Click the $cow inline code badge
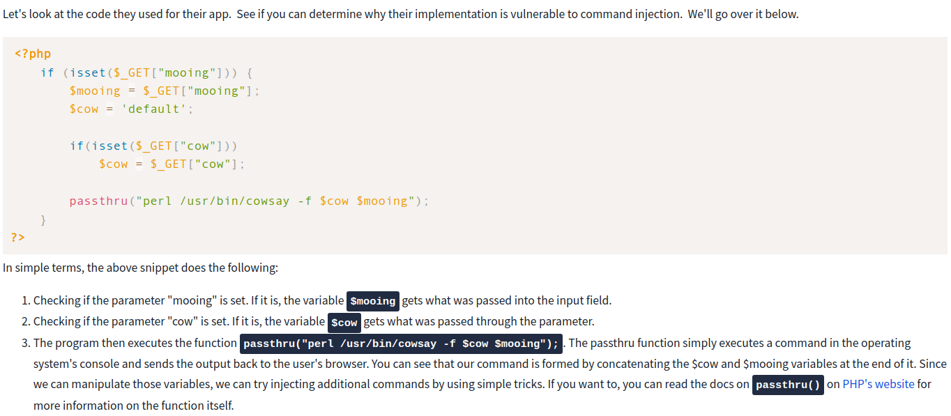 344,322
